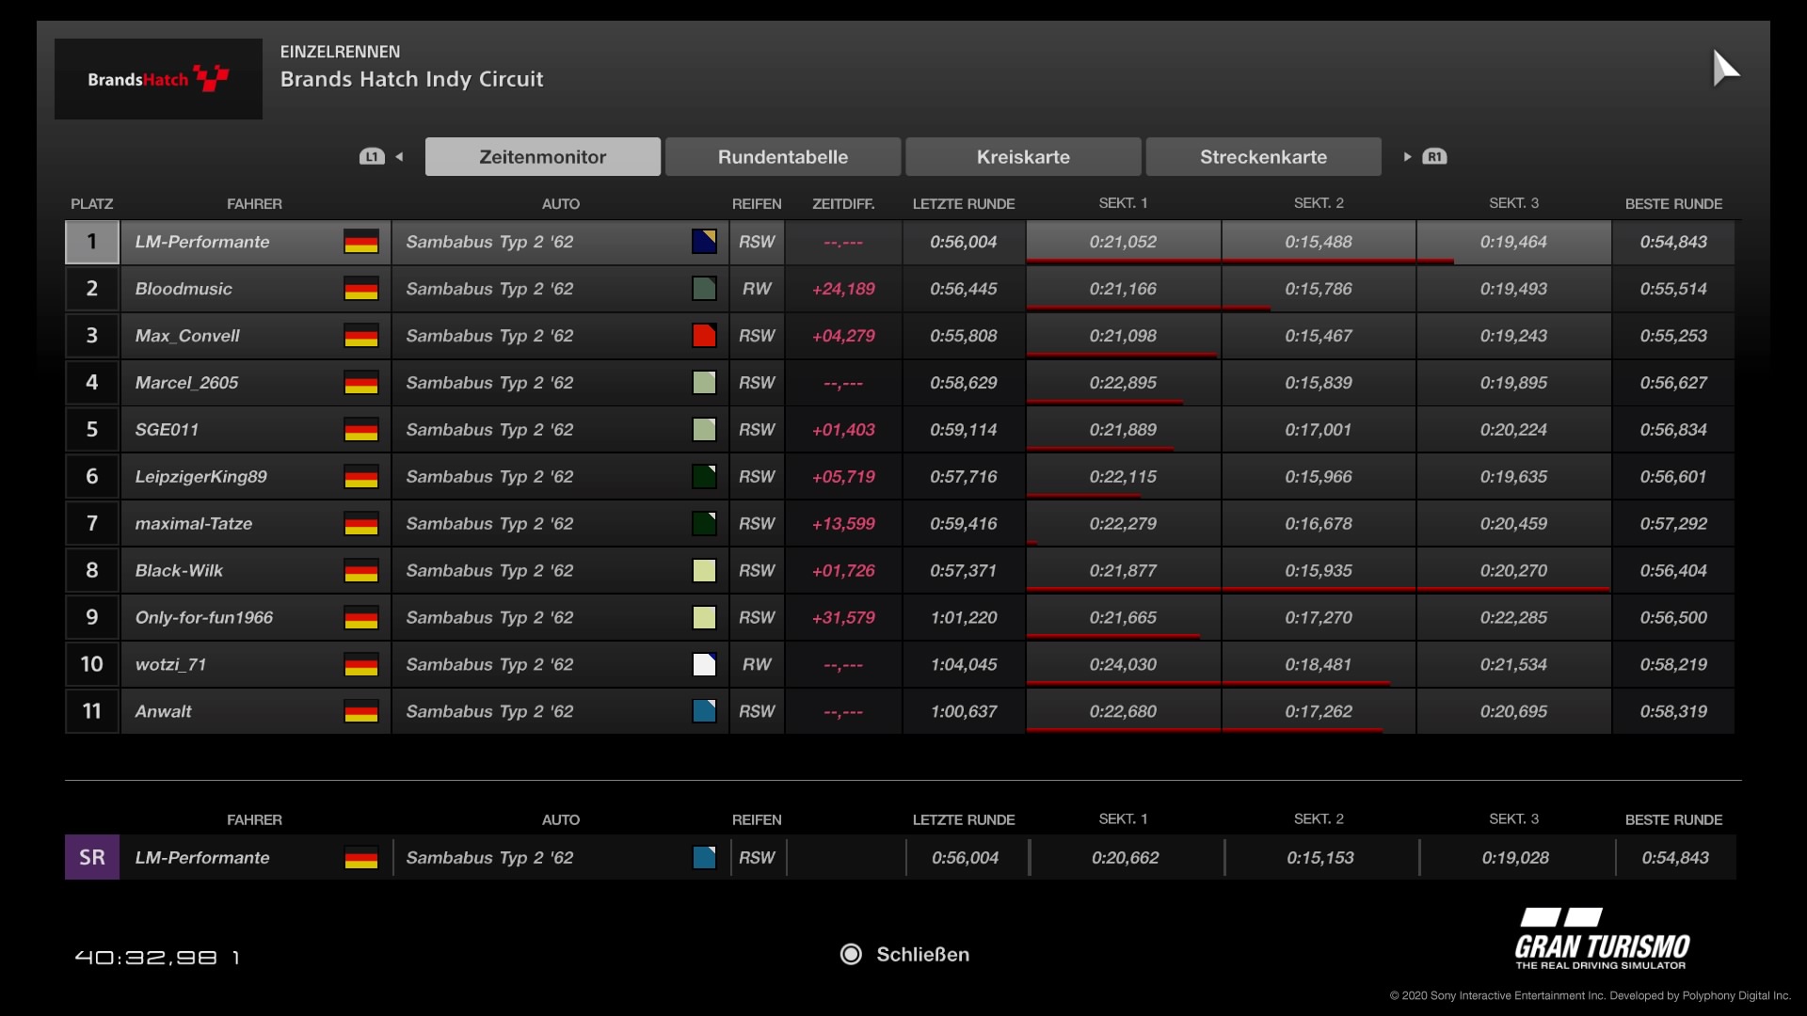Viewport: 1807px width, 1016px height.
Task: Select the Zeitenmonitor tab
Action: 542,157
